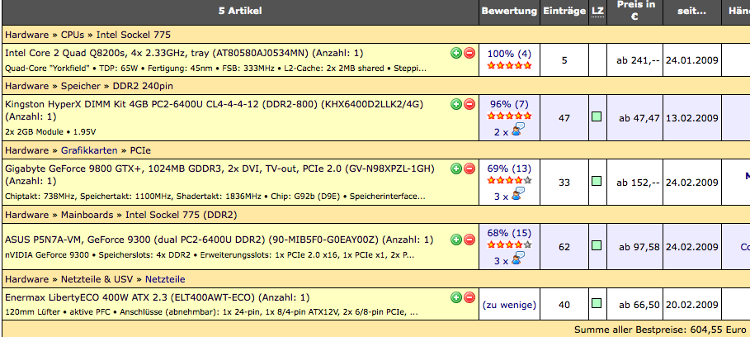Sort by Preis in € column
Screen dimensions: 750x337
635,10
